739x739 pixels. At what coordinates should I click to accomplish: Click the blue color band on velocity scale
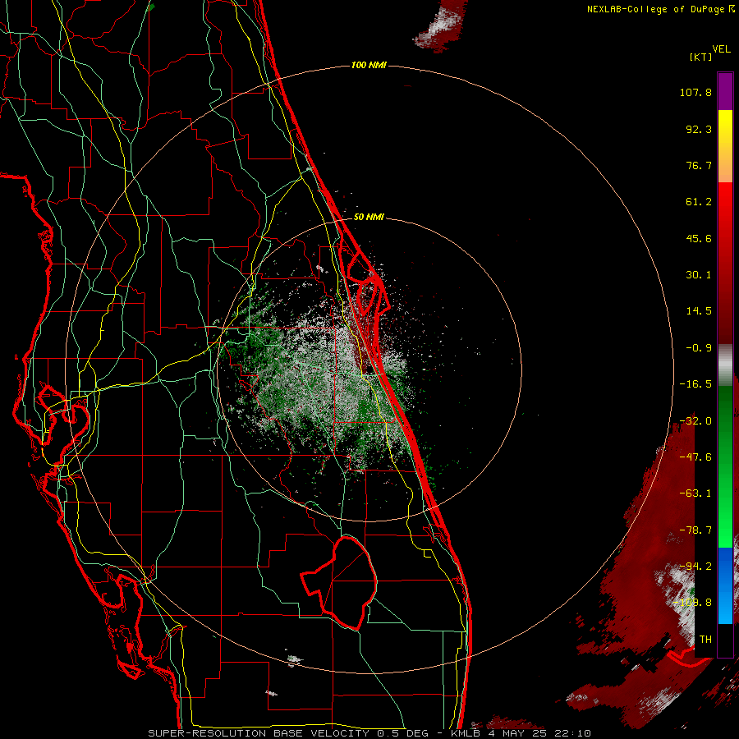725,585
